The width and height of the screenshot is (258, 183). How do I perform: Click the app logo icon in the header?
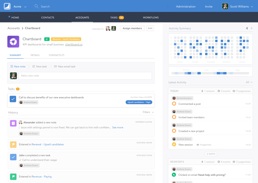(x=7, y=6)
